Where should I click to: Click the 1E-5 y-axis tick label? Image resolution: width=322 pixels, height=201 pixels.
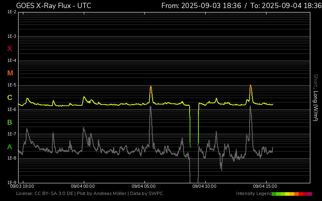(x=11, y=85)
